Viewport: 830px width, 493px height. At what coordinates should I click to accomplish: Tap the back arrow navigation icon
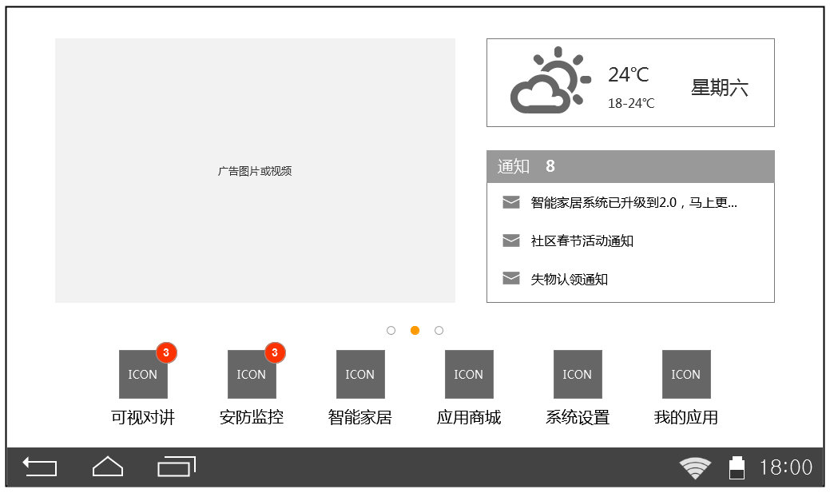(x=40, y=467)
